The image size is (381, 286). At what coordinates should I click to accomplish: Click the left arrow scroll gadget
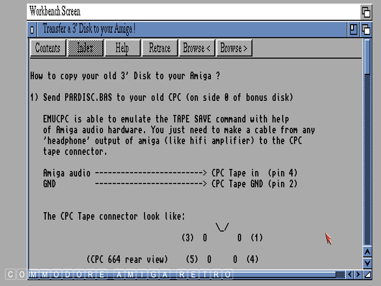pyautogui.click(x=350, y=274)
